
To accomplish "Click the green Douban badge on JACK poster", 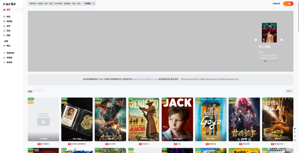I will pyautogui.click(x=164, y=99).
